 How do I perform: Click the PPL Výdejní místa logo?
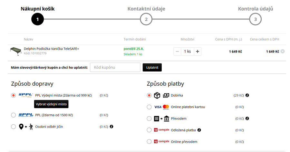point(26,95)
